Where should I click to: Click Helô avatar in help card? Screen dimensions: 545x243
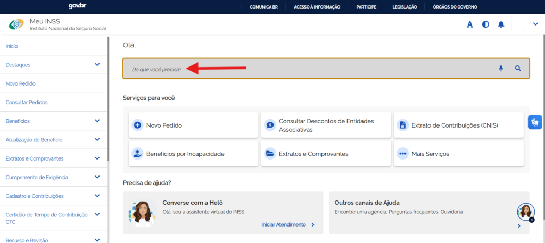pyautogui.click(x=142, y=213)
